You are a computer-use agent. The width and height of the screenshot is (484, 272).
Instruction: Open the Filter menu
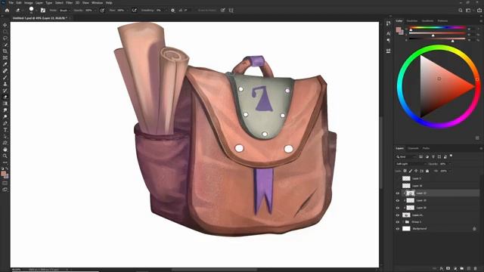[x=69, y=3]
